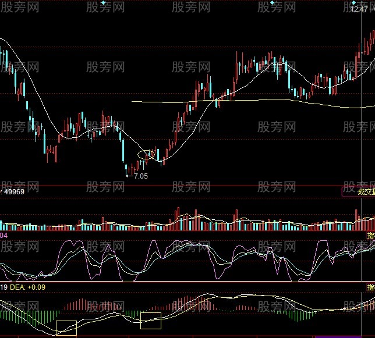This screenshot has width=375, height=338.
Task: Click the 7.05 lowest price label
Action: coord(141,176)
